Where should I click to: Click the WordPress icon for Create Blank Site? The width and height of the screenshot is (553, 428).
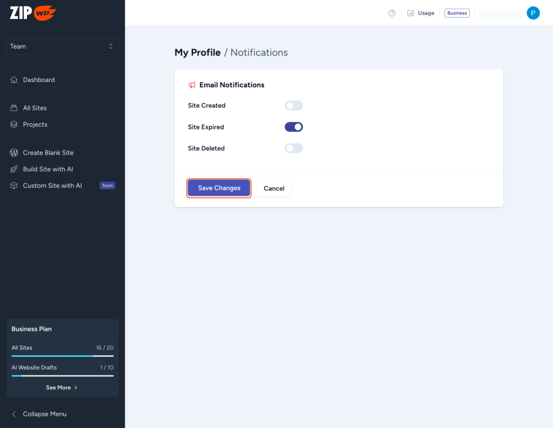[14, 153]
